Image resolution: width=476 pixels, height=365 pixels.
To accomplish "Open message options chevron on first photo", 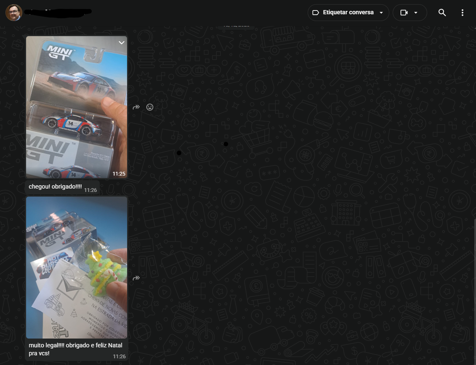I will (x=121, y=43).
